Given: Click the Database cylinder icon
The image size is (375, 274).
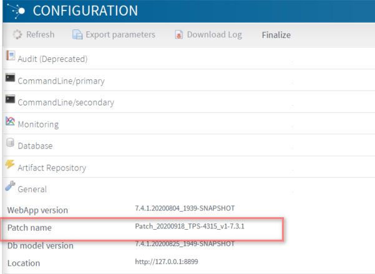Looking at the screenshot, I should [x=10, y=144].
